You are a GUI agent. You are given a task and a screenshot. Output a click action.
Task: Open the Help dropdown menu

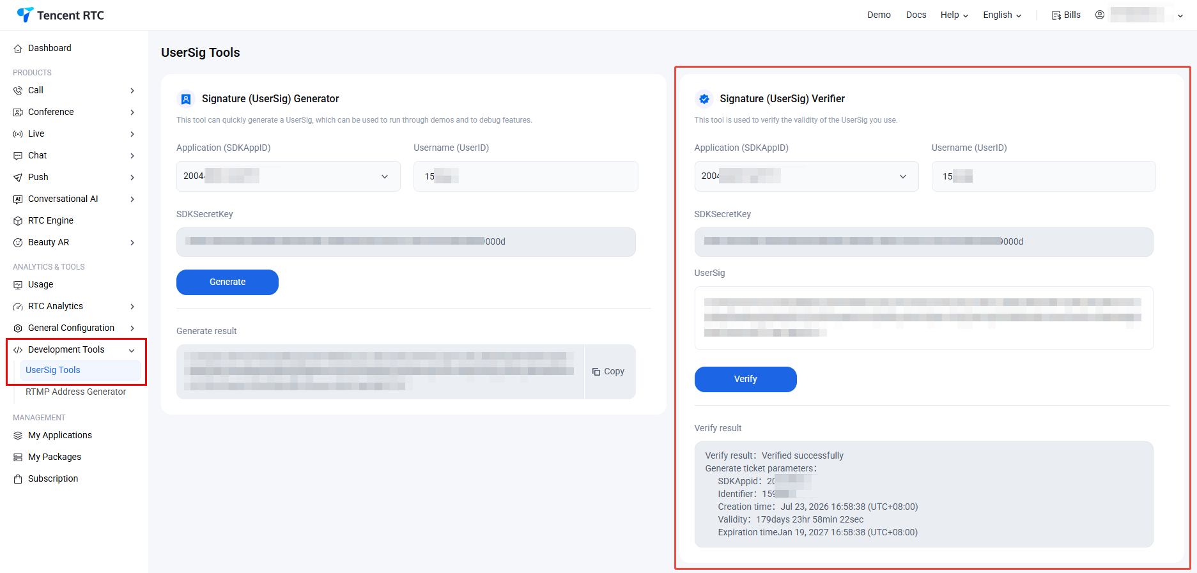point(954,15)
